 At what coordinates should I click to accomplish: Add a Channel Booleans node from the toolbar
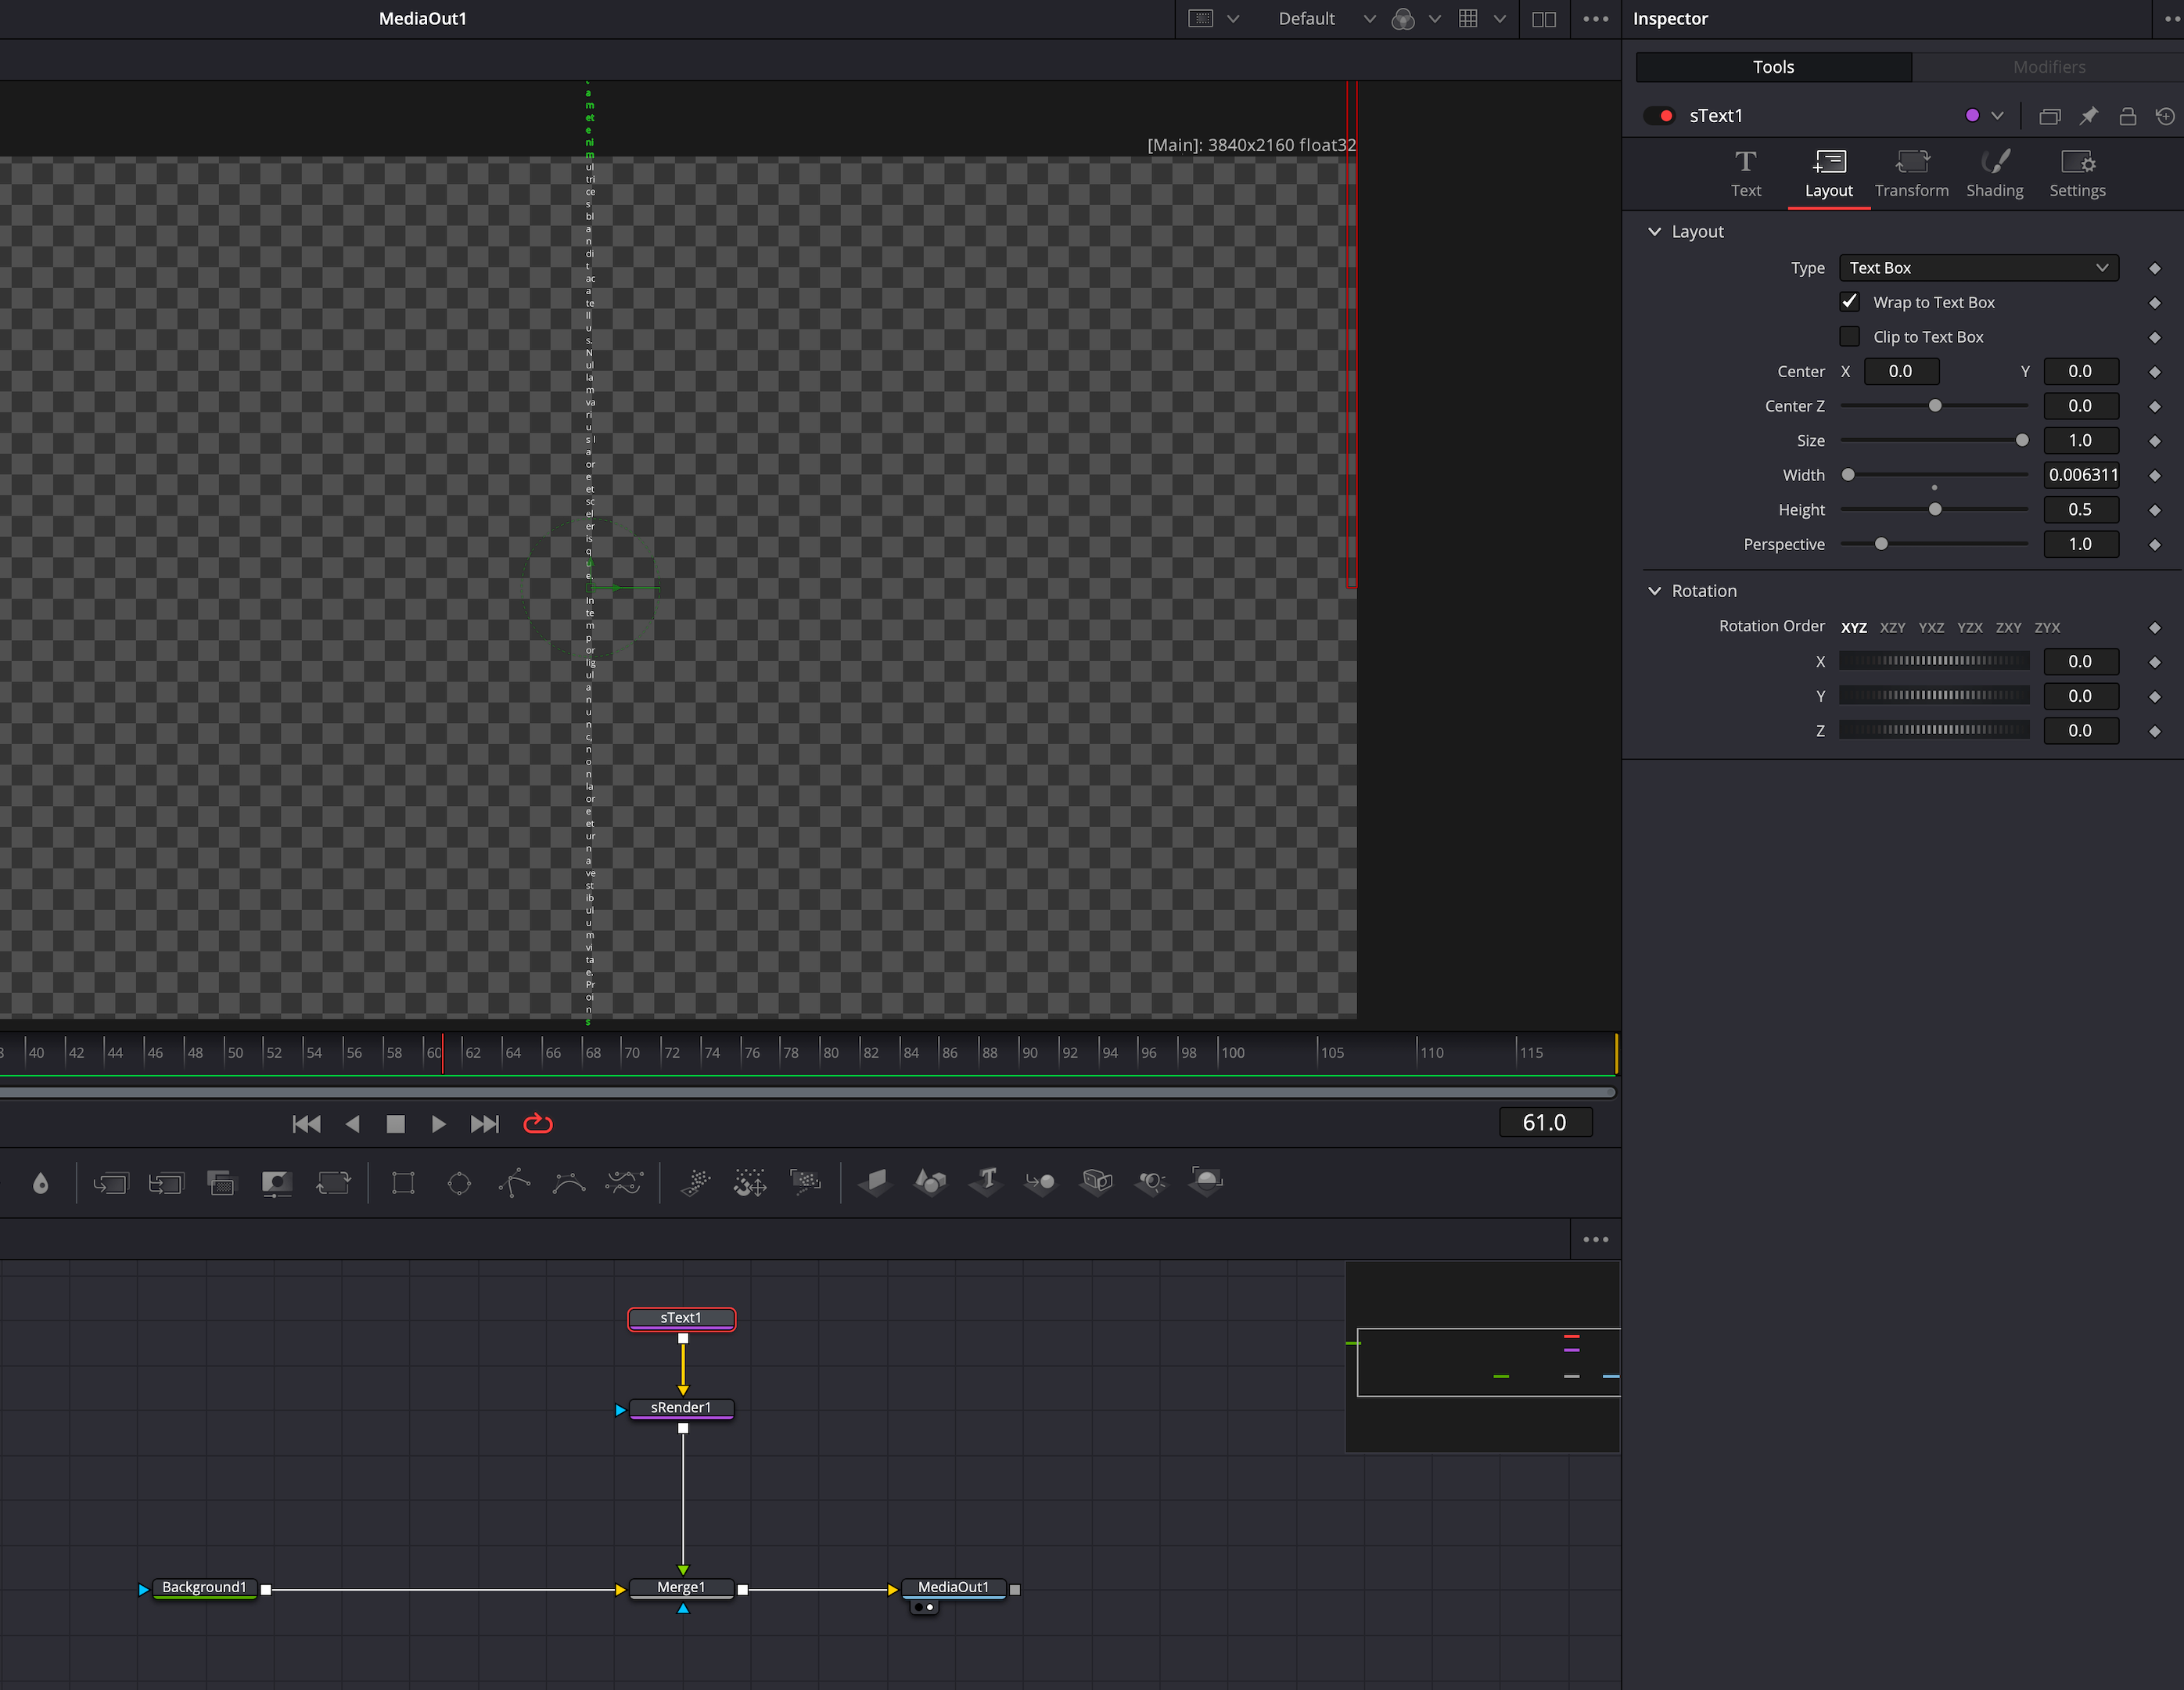pos(166,1183)
